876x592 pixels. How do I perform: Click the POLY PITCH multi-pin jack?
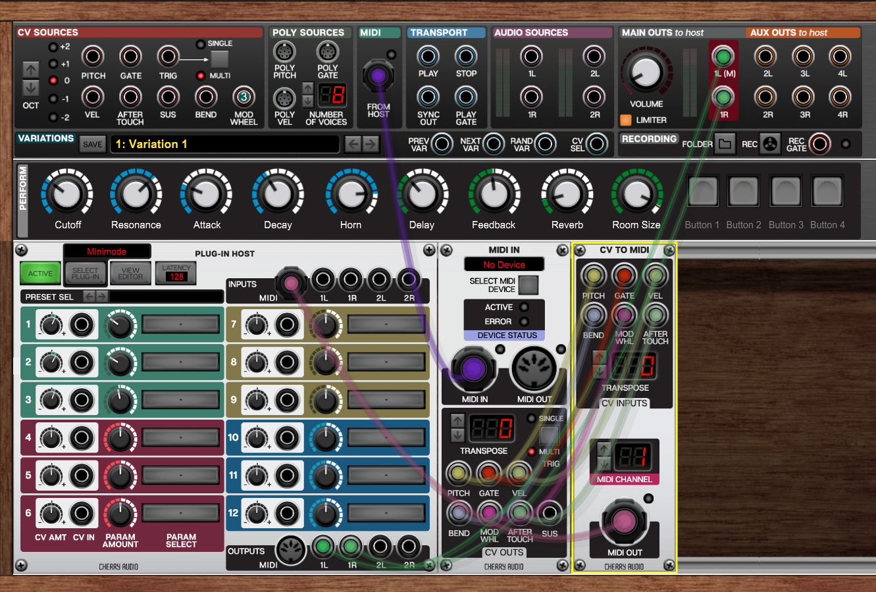coord(284,52)
